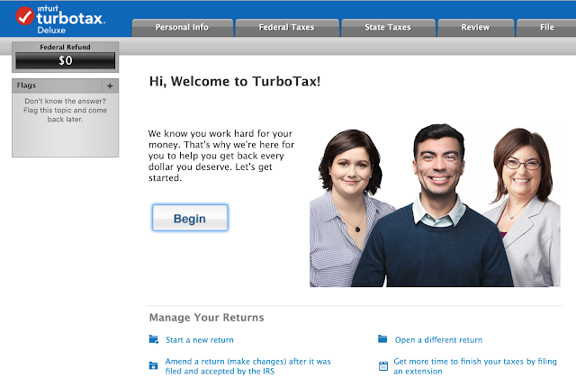
Task: Click the extension calendar icon
Action: (383, 366)
